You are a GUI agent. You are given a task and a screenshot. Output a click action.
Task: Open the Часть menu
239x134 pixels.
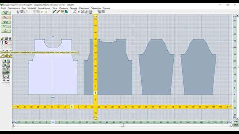pos(55,8)
